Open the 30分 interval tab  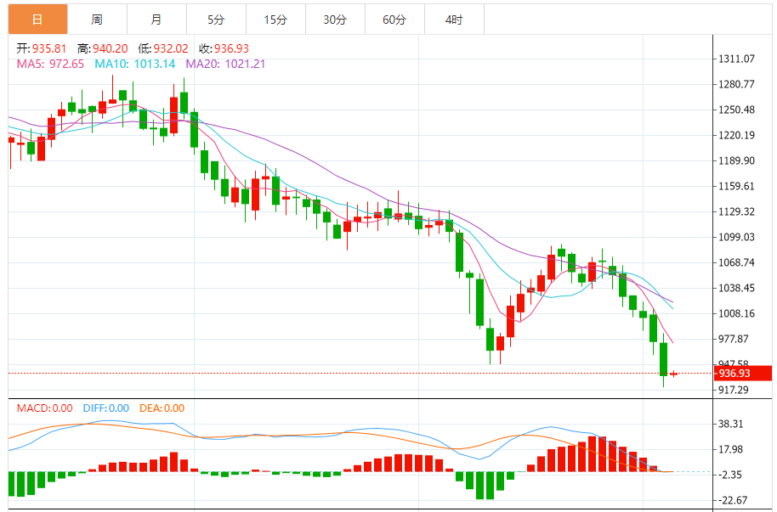click(335, 20)
